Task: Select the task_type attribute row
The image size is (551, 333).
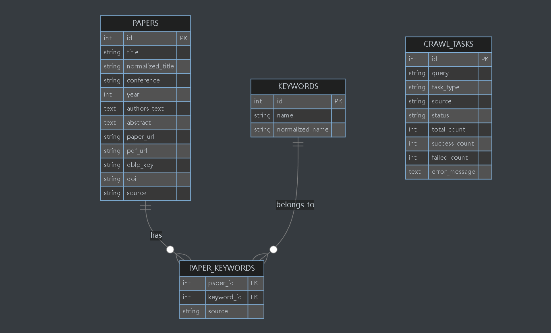Action: coord(449,87)
